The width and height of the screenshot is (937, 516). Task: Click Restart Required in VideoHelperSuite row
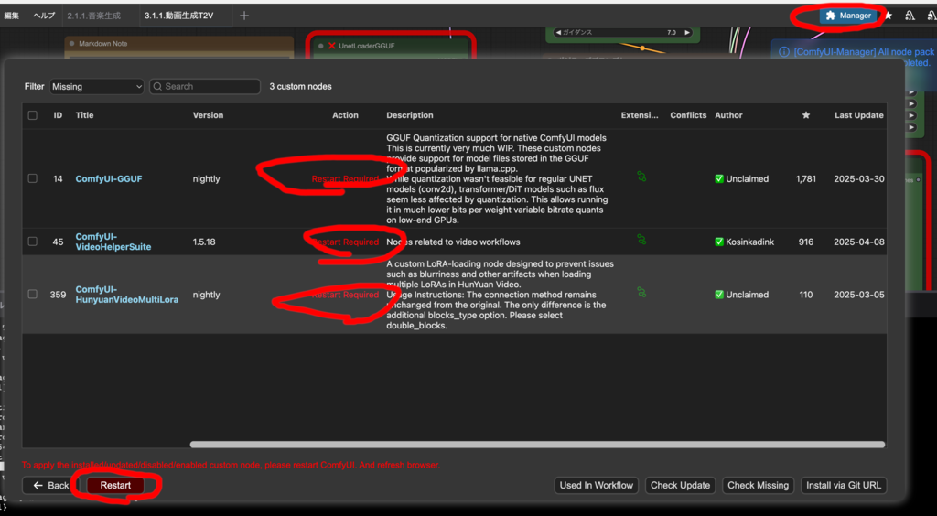click(x=345, y=242)
